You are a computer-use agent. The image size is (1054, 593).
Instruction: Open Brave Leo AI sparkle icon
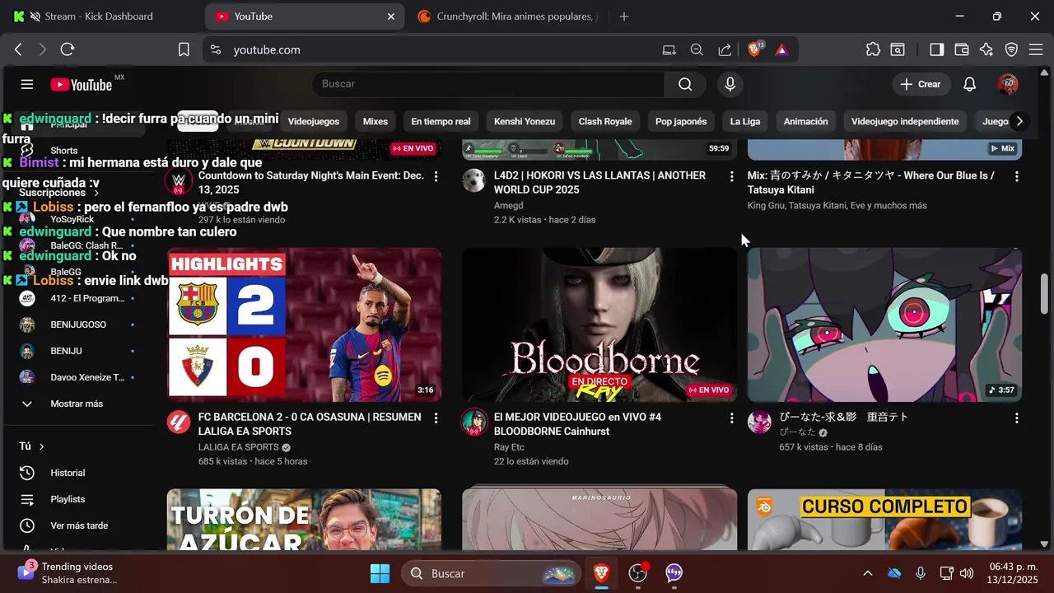click(x=986, y=49)
